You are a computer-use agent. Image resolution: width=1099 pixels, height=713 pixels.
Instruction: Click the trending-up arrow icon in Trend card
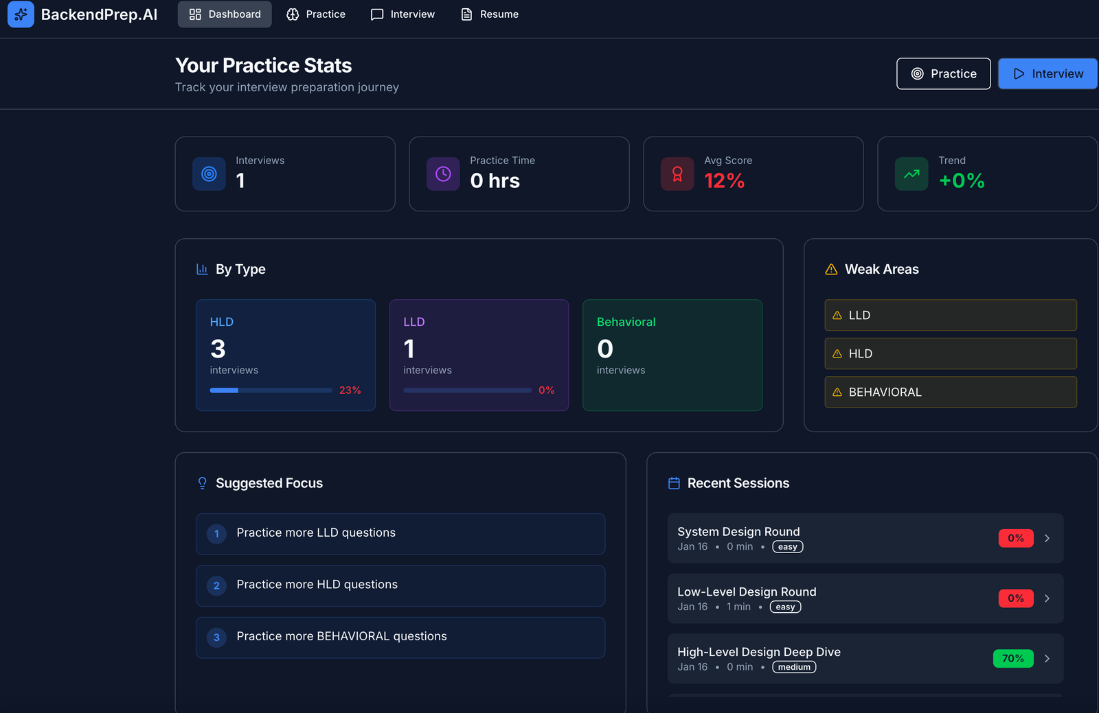[911, 174]
